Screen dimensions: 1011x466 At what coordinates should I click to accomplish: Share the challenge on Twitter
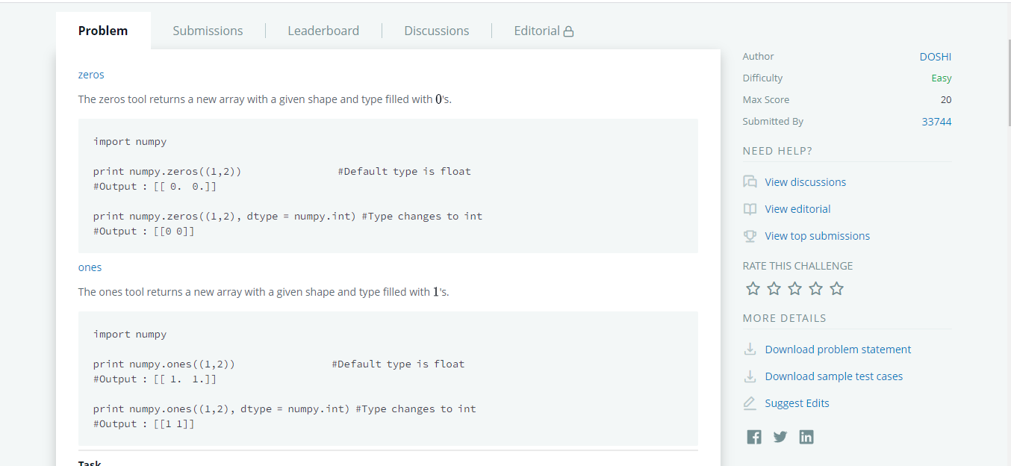[x=780, y=436]
